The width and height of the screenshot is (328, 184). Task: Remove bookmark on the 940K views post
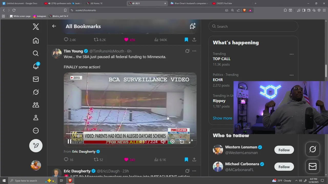tap(186, 40)
